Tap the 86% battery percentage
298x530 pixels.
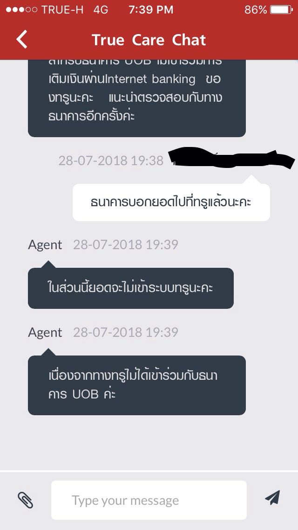256,10
